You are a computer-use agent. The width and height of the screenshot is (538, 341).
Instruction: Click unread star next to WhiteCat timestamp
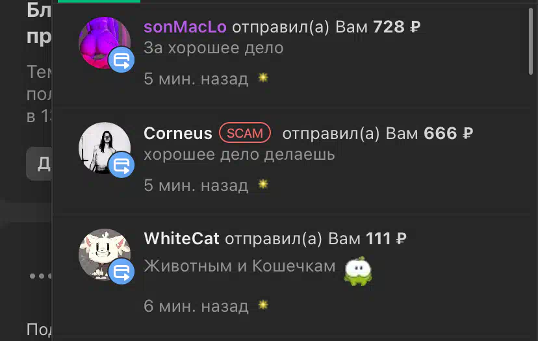click(x=263, y=305)
